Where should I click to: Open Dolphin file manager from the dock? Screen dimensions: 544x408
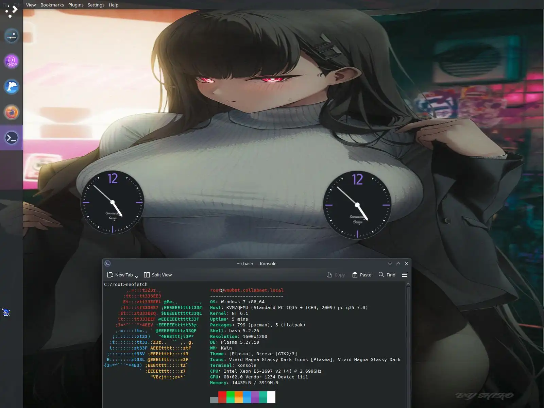(11, 87)
